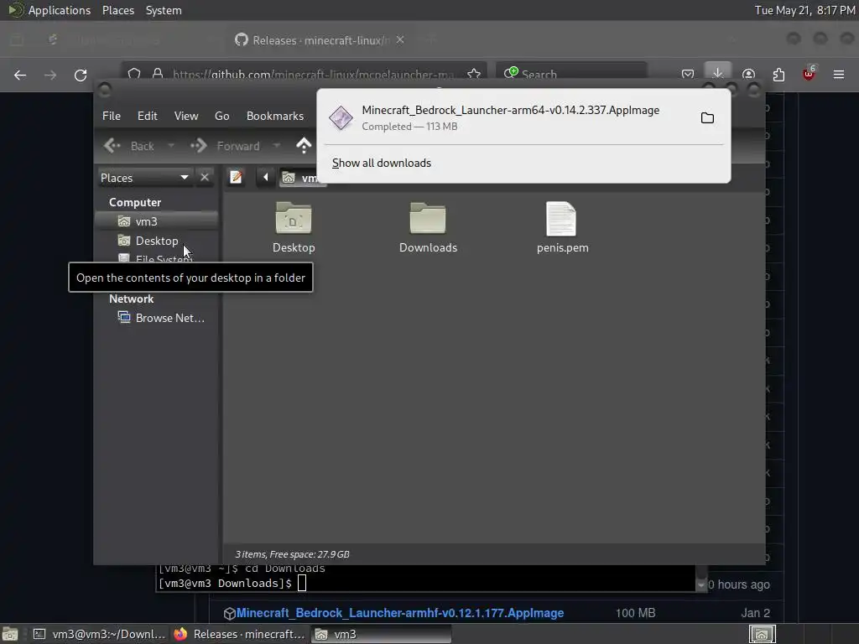The height and width of the screenshot is (644, 859).
Task: Open the Edit menu
Action: 148,116
